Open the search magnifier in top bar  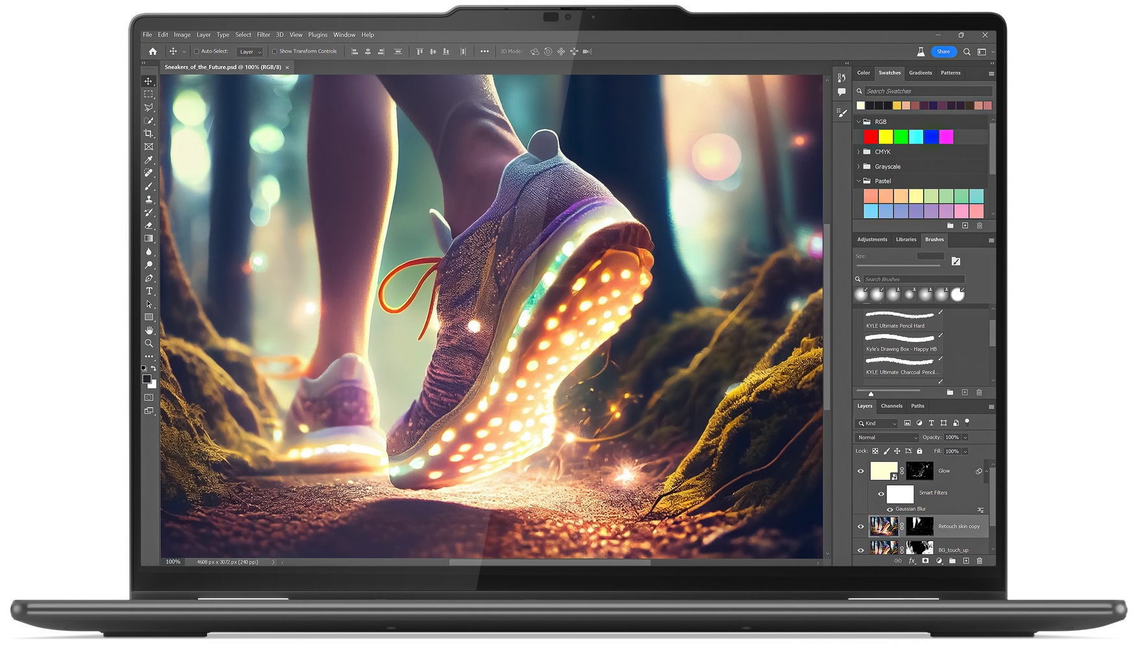pos(967,52)
